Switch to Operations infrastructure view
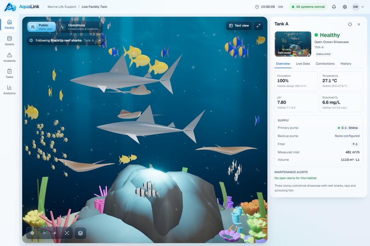The width and height of the screenshot is (370, 246). tap(80, 27)
